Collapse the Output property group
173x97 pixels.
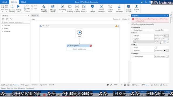tap(132, 53)
